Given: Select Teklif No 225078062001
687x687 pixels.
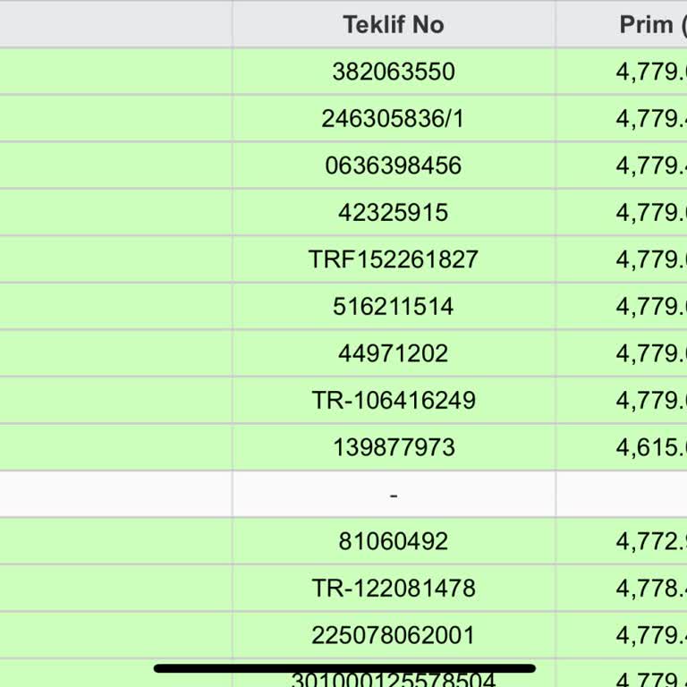Looking at the screenshot, I should [394, 636].
